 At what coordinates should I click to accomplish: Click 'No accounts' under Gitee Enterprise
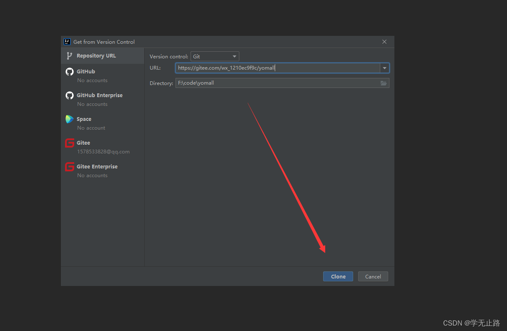click(92, 176)
